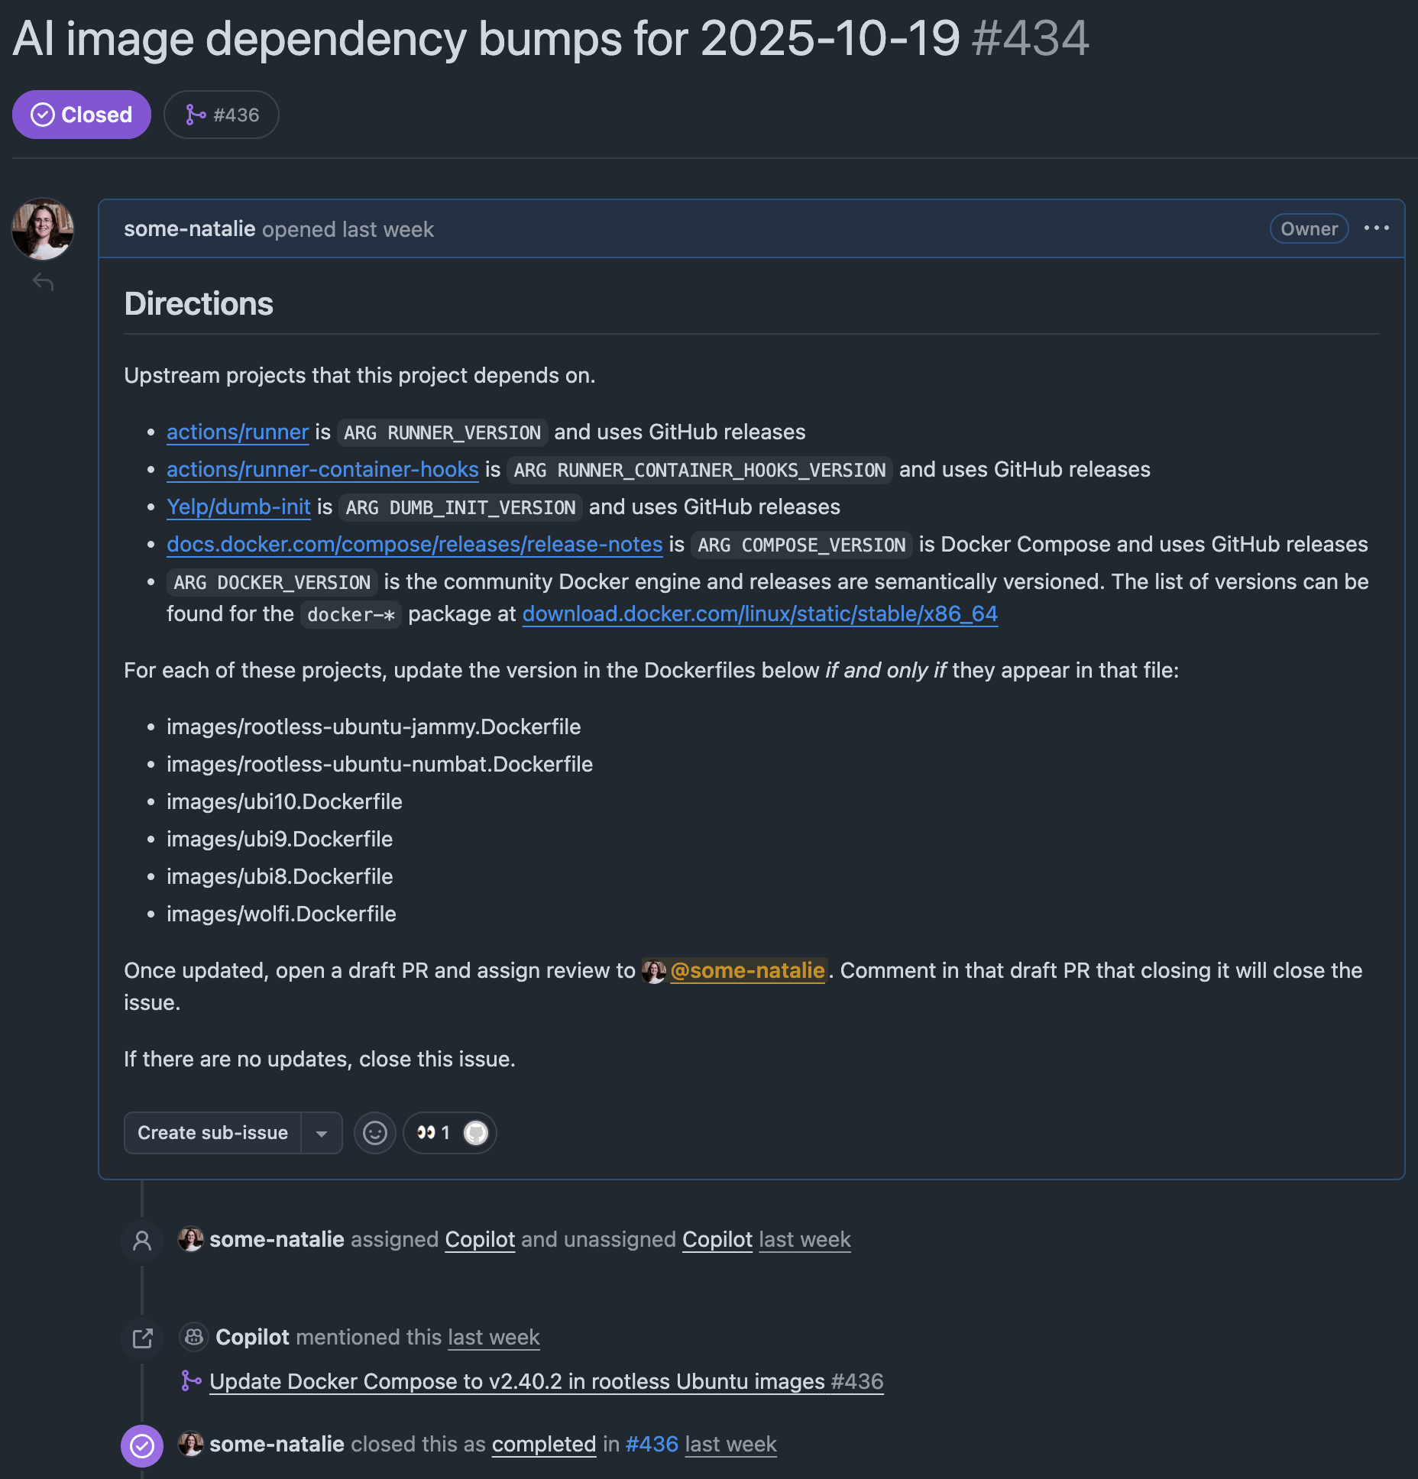Click some-natalie's large profile avatar
1418x1479 pixels.
[43, 229]
